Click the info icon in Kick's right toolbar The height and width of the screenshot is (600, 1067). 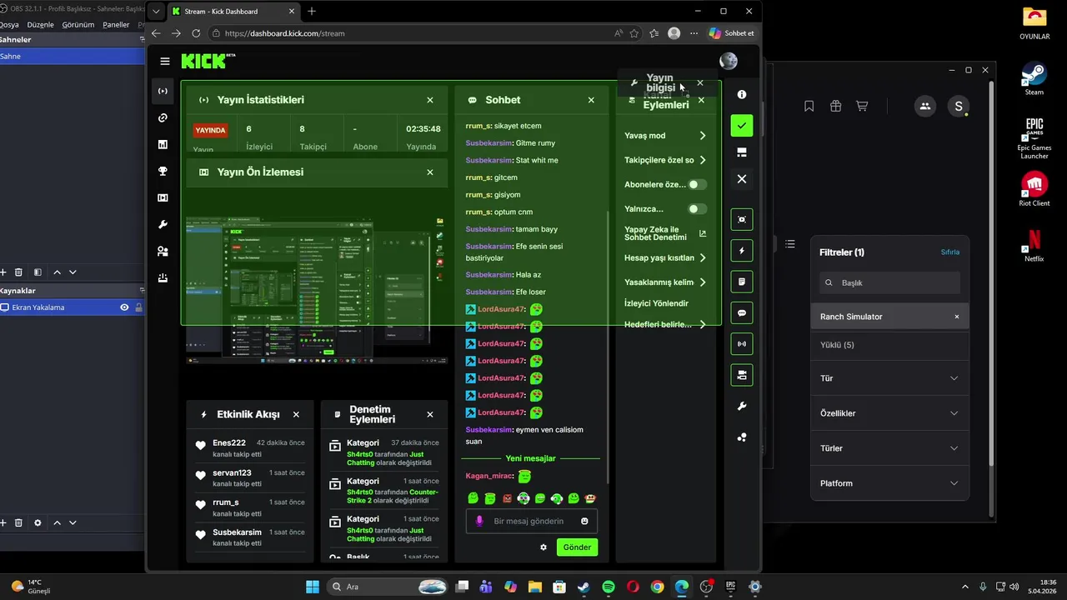pos(742,94)
